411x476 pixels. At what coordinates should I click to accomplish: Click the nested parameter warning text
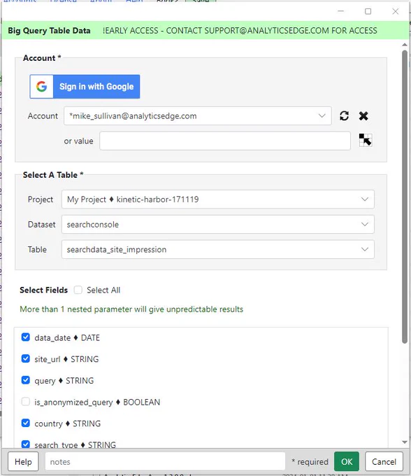[131, 309]
